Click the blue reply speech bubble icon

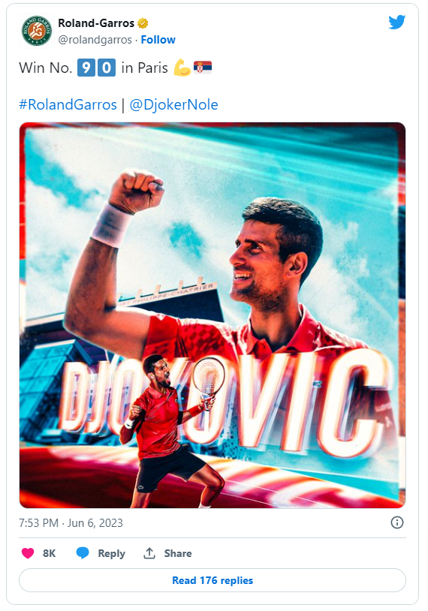click(83, 553)
